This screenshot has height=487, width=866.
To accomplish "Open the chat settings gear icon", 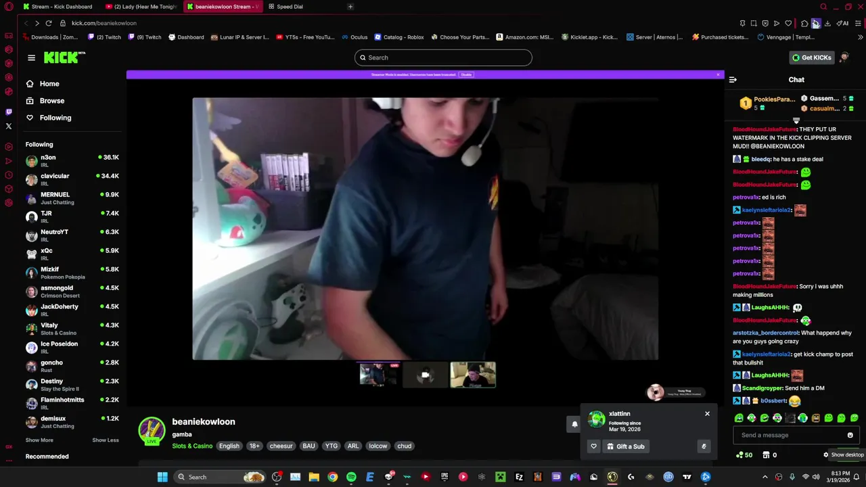I will coord(826,455).
